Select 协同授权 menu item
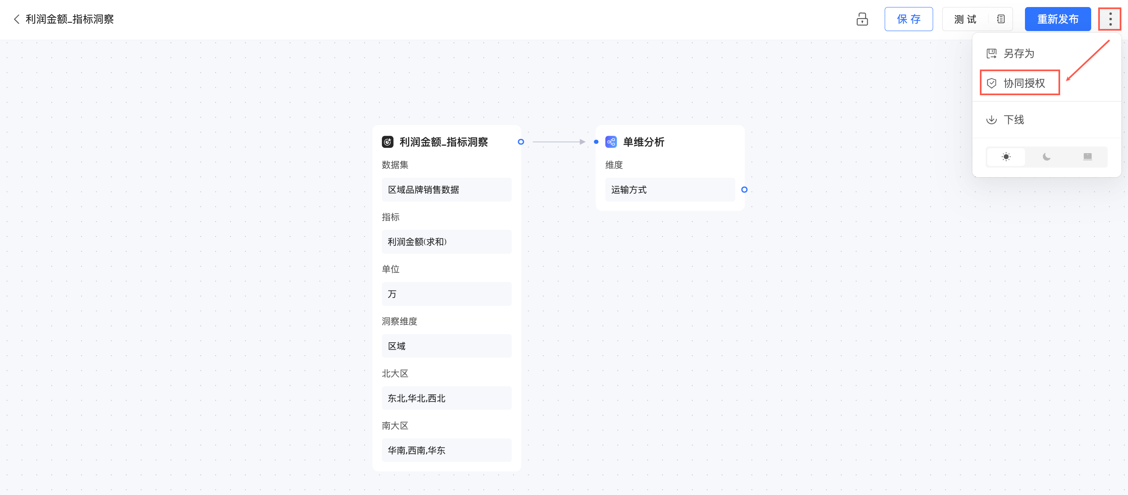Screen dimensions: 1128x495 pyautogui.click(x=1023, y=83)
